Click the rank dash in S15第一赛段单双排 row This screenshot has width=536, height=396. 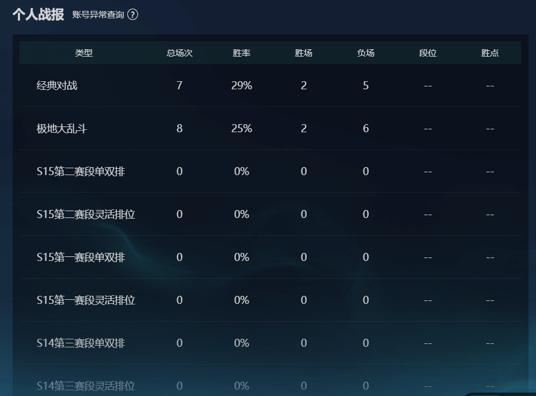click(428, 258)
